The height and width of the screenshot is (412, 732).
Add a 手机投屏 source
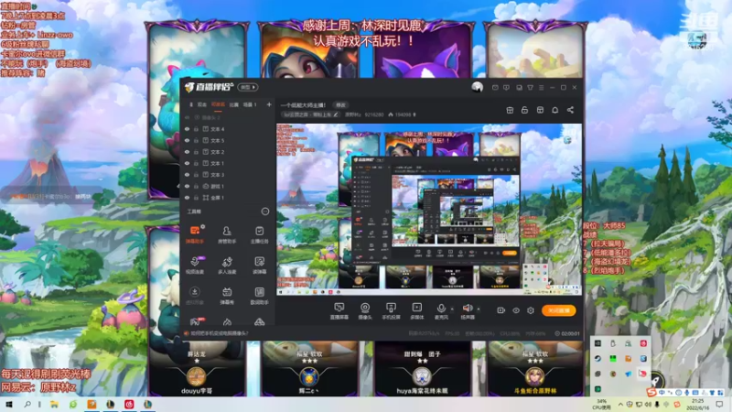click(x=391, y=311)
